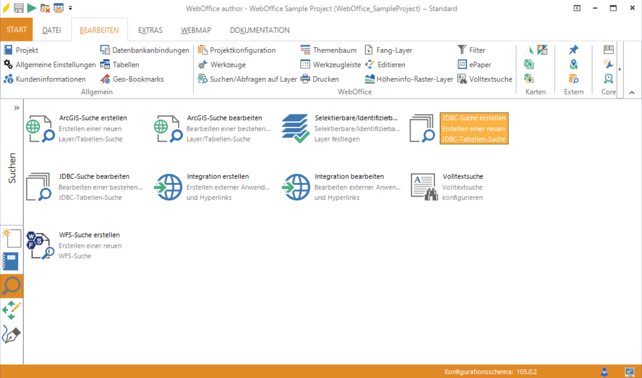Click the database search icon in Extern
The height and width of the screenshot is (378, 642).
coord(574,79)
